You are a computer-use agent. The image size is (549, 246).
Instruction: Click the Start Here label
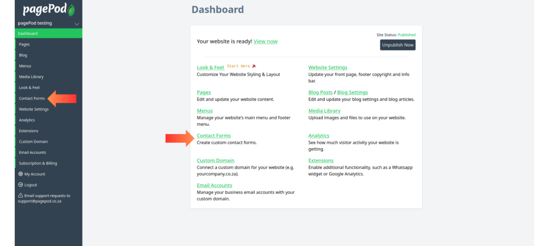(x=238, y=66)
